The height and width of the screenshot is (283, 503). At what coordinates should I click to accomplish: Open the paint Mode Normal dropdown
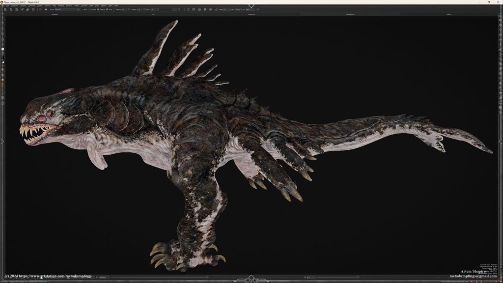tap(67, 9)
